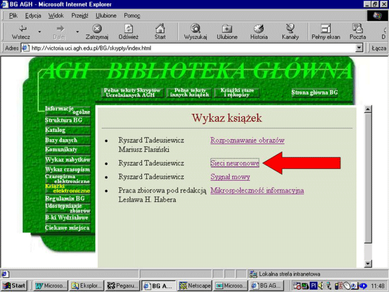Image resolution: width=389 pixels, height=292 pixels.
Task: Switch to Pegasus taskbar button
Action: click(x=122, y=286)
